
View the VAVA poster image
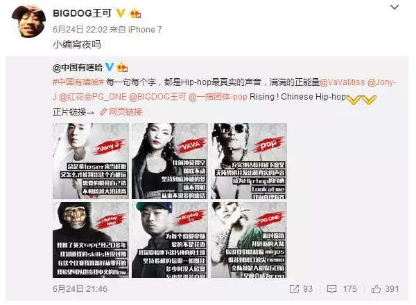[170, 161]
